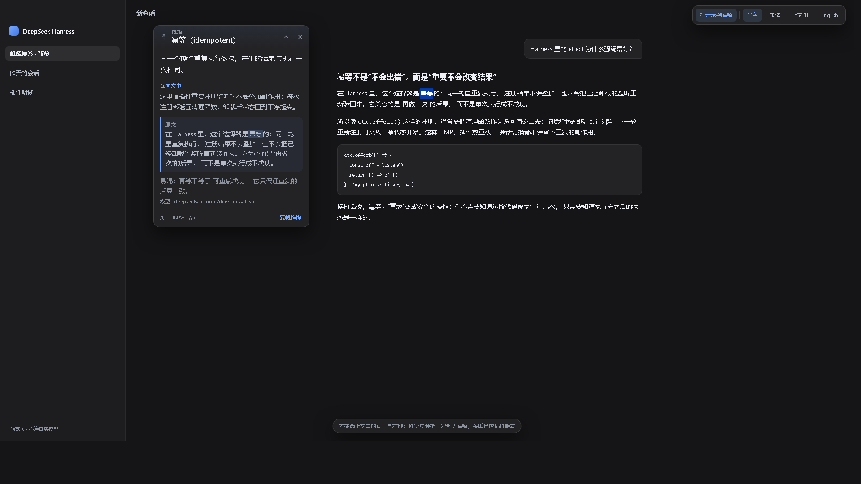Decrease font size with A− button
The height and width of the screenshot is (484, 861).
pyautogui.click(x=163, y=218)
